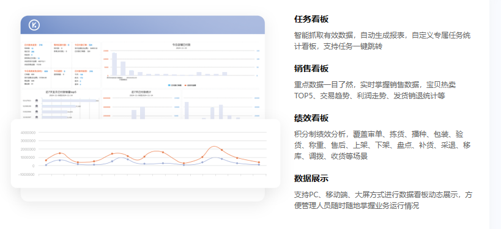Click the 任务看板 description about 智能抓取有效数据

pos(382,41)
